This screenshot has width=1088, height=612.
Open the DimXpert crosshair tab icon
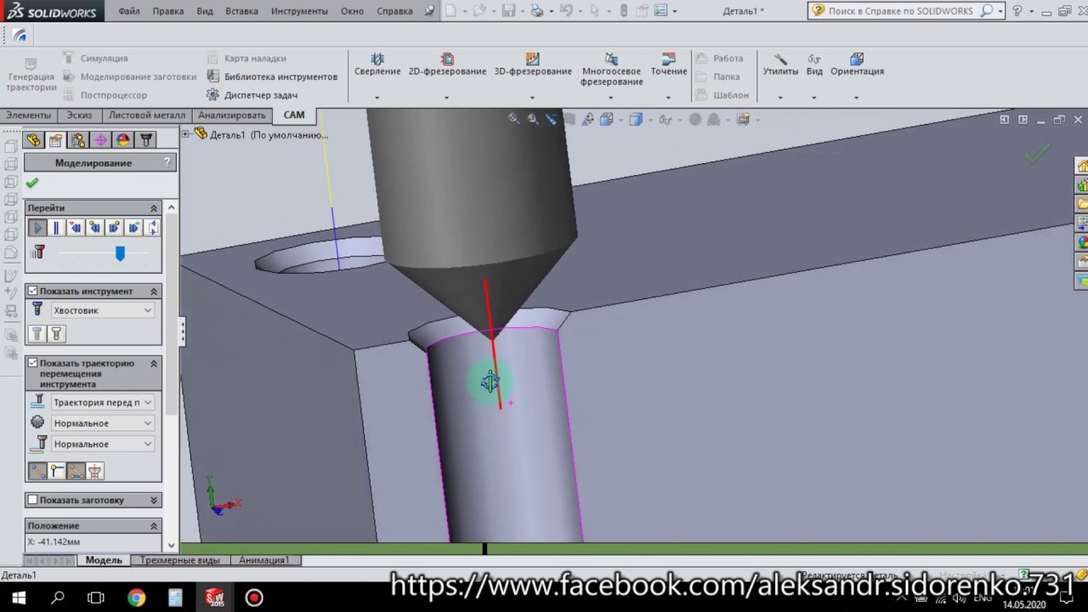tap(100, 140)
